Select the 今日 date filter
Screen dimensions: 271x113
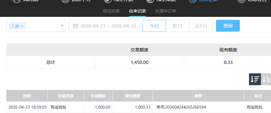(154, 26)
